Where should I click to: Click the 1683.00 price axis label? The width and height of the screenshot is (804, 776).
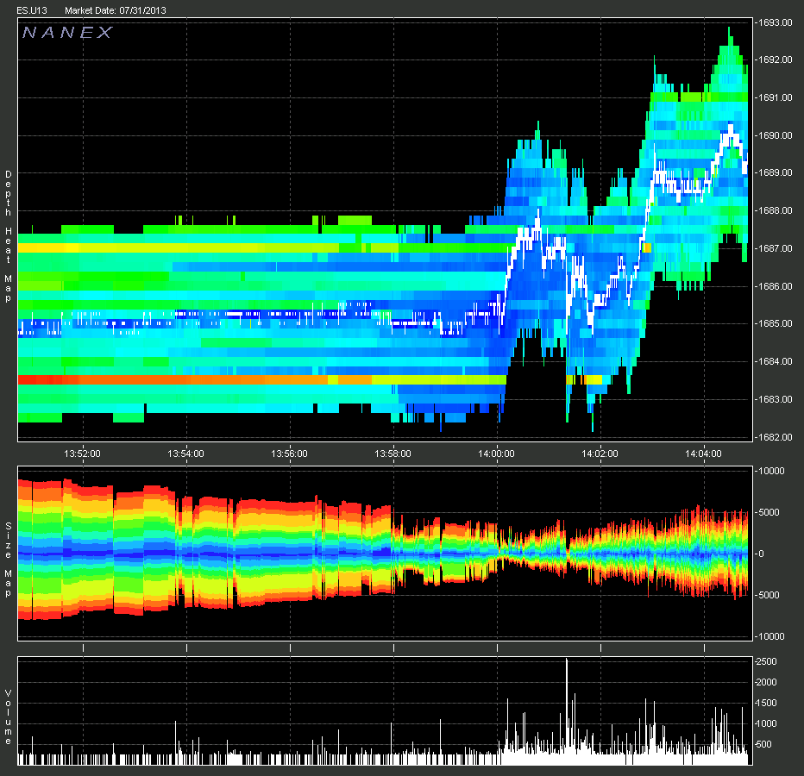pos(776,399)
